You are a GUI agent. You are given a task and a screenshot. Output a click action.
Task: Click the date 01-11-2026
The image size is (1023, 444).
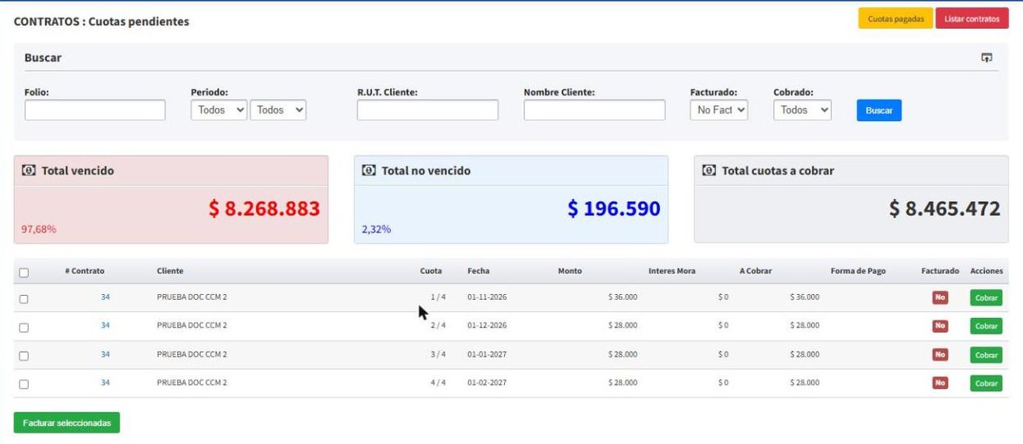pos(487,297)
